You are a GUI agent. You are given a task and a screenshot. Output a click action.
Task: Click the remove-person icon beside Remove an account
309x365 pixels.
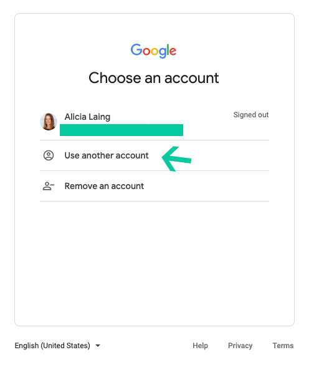(x=49, y=186)
